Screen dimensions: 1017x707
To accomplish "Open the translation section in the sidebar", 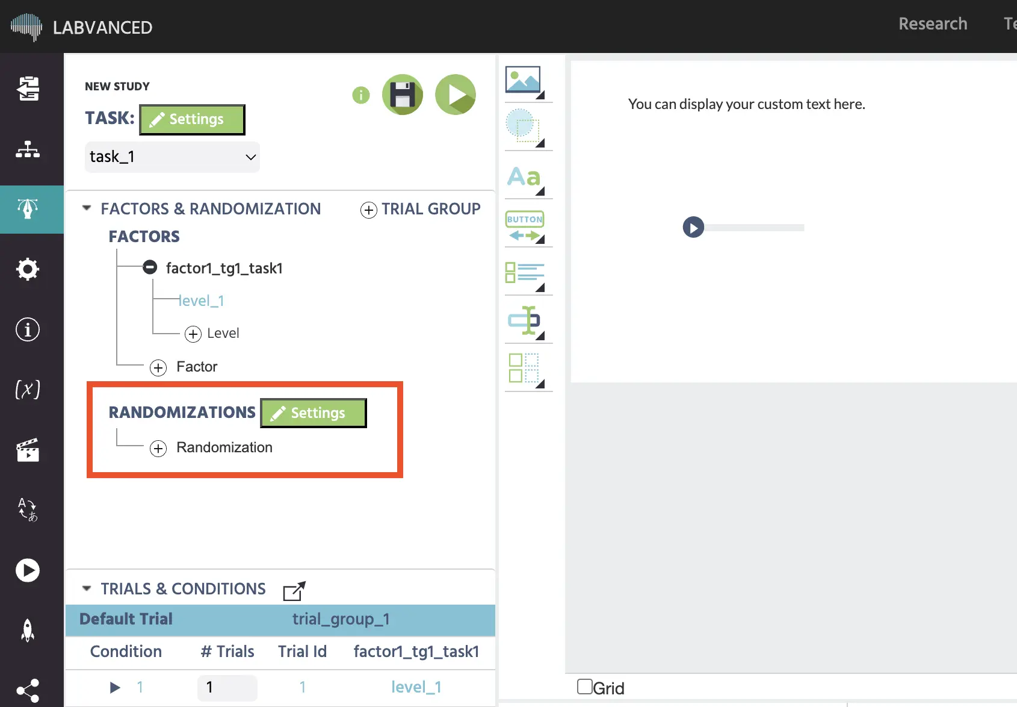I will 27,510.
